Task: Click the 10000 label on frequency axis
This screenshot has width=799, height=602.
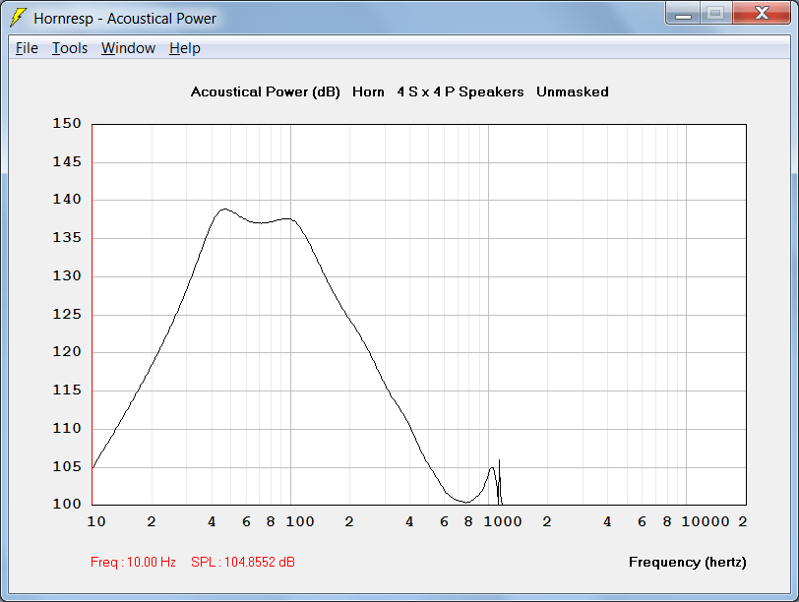Action: (706, 521)
